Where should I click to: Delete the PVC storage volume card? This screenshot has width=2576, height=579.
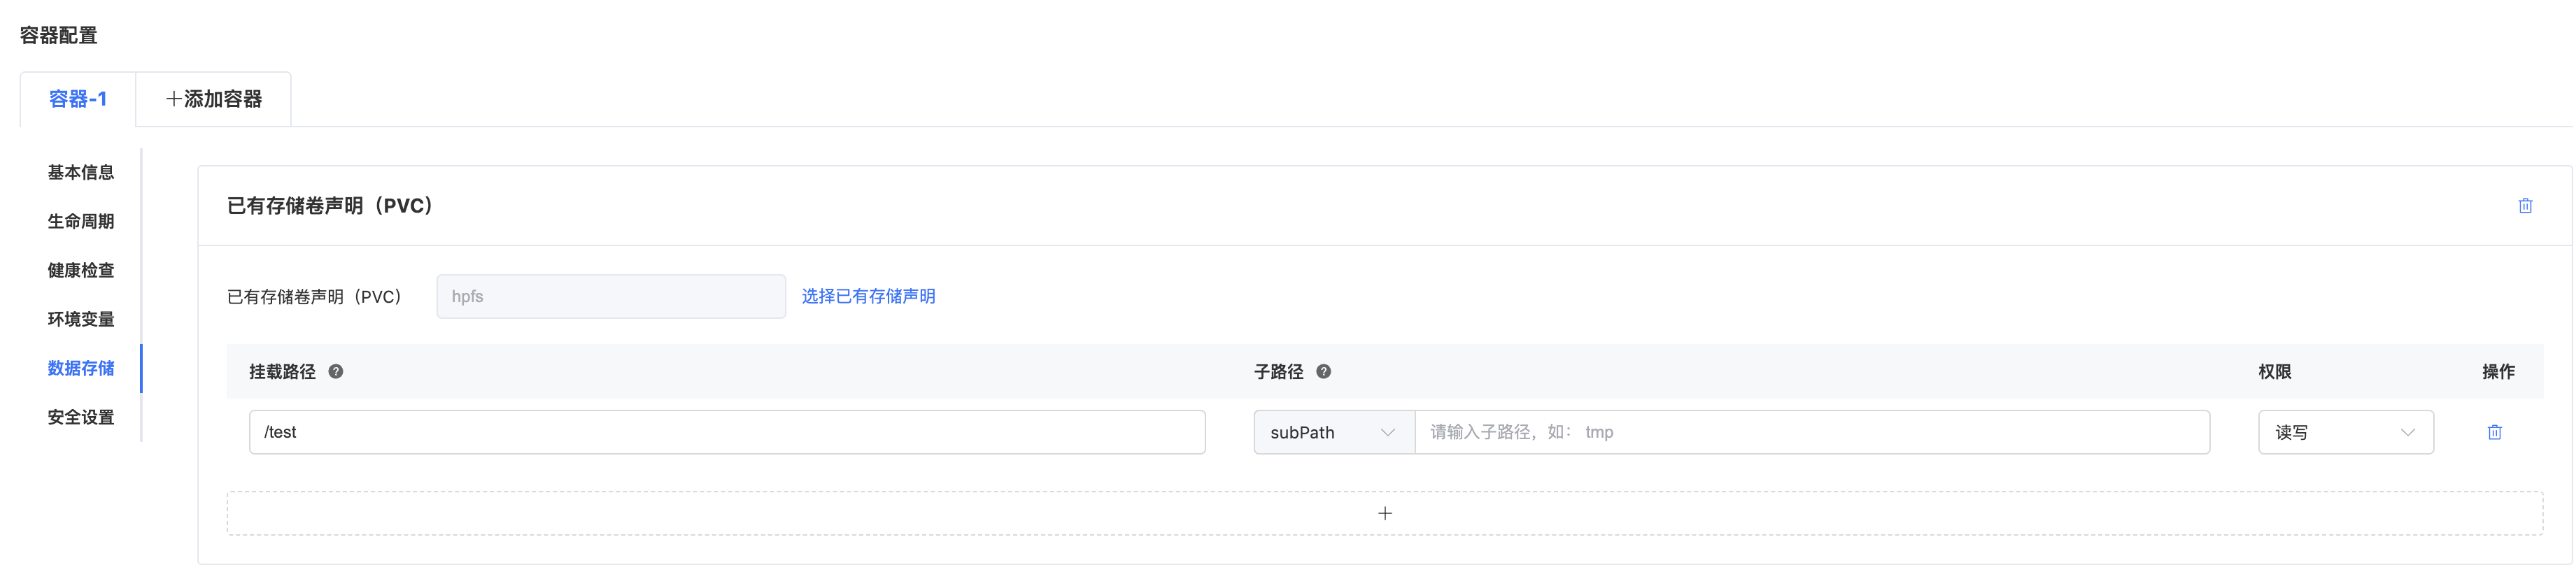pyautogui.click(x=2524, y=206)
